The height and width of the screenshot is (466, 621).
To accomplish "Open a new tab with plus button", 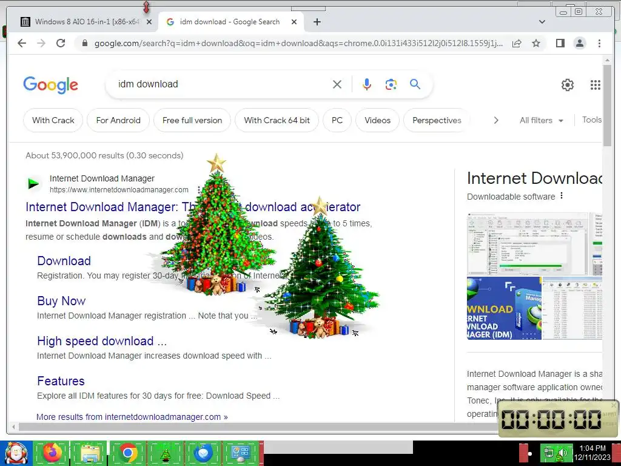I will click(x=317, y=22).
